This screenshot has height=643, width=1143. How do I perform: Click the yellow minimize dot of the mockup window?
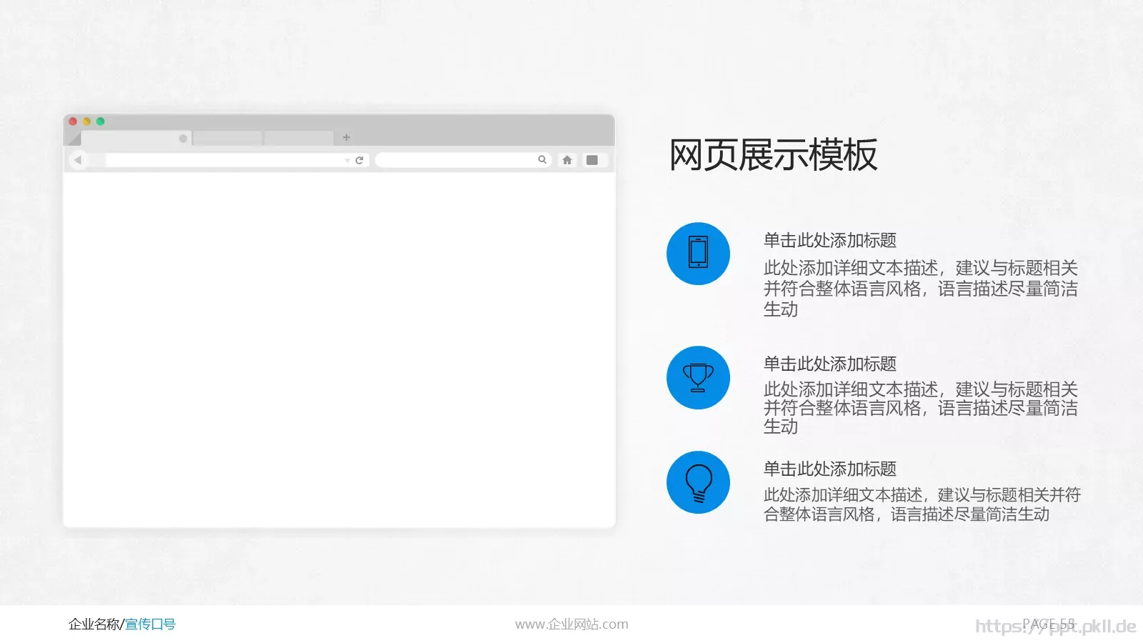click(87, 121)
